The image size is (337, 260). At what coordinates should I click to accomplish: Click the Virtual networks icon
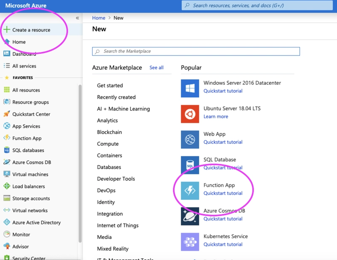pyautogui.click(x=7, y=210)
